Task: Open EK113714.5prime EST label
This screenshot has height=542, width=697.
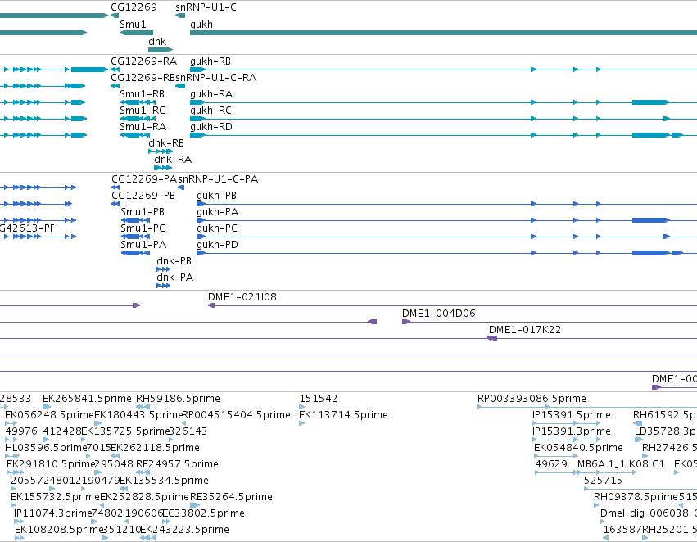Action: 344,415
